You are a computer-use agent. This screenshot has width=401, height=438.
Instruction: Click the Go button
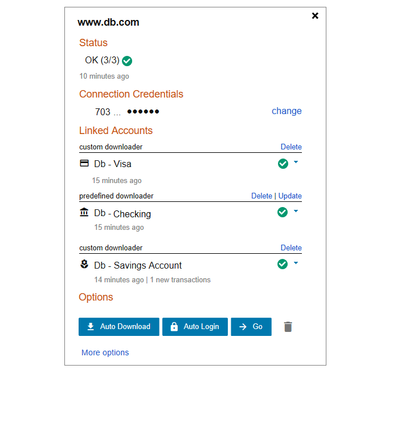251,327
